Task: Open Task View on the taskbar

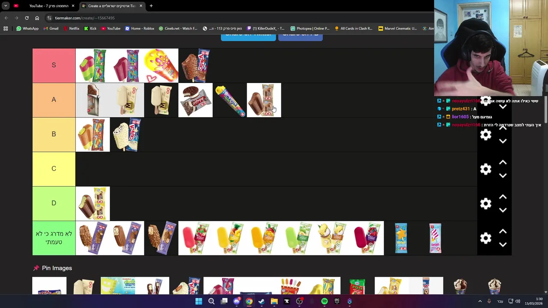Action: (x=224, y=302)
